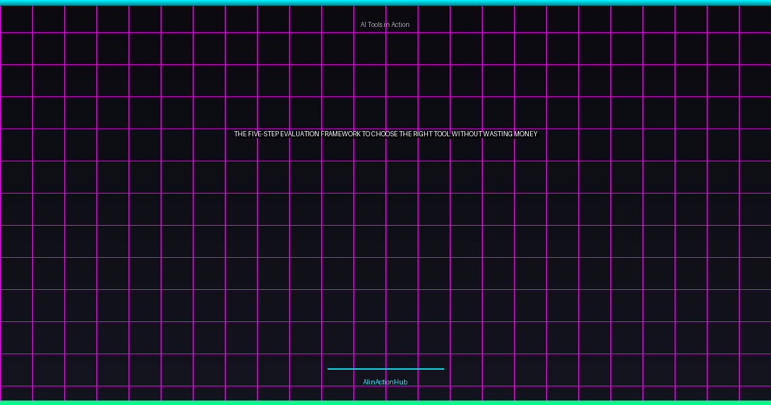Click the cyan bar along the top edge
Viewport: 771px width, 405px height.
pos(385,3)
